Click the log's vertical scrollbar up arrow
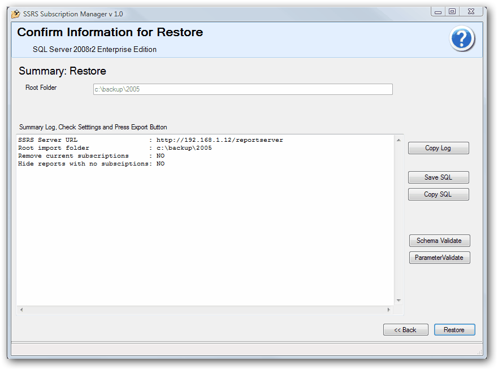The height and width of the screenshot is (370, 498). (399, 140)
